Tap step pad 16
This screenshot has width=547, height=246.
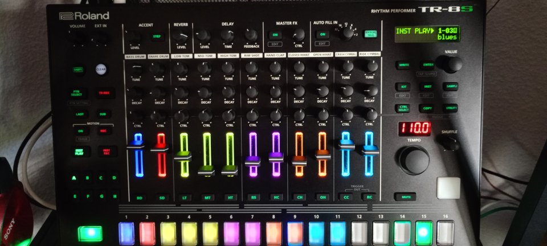point(445,233)
